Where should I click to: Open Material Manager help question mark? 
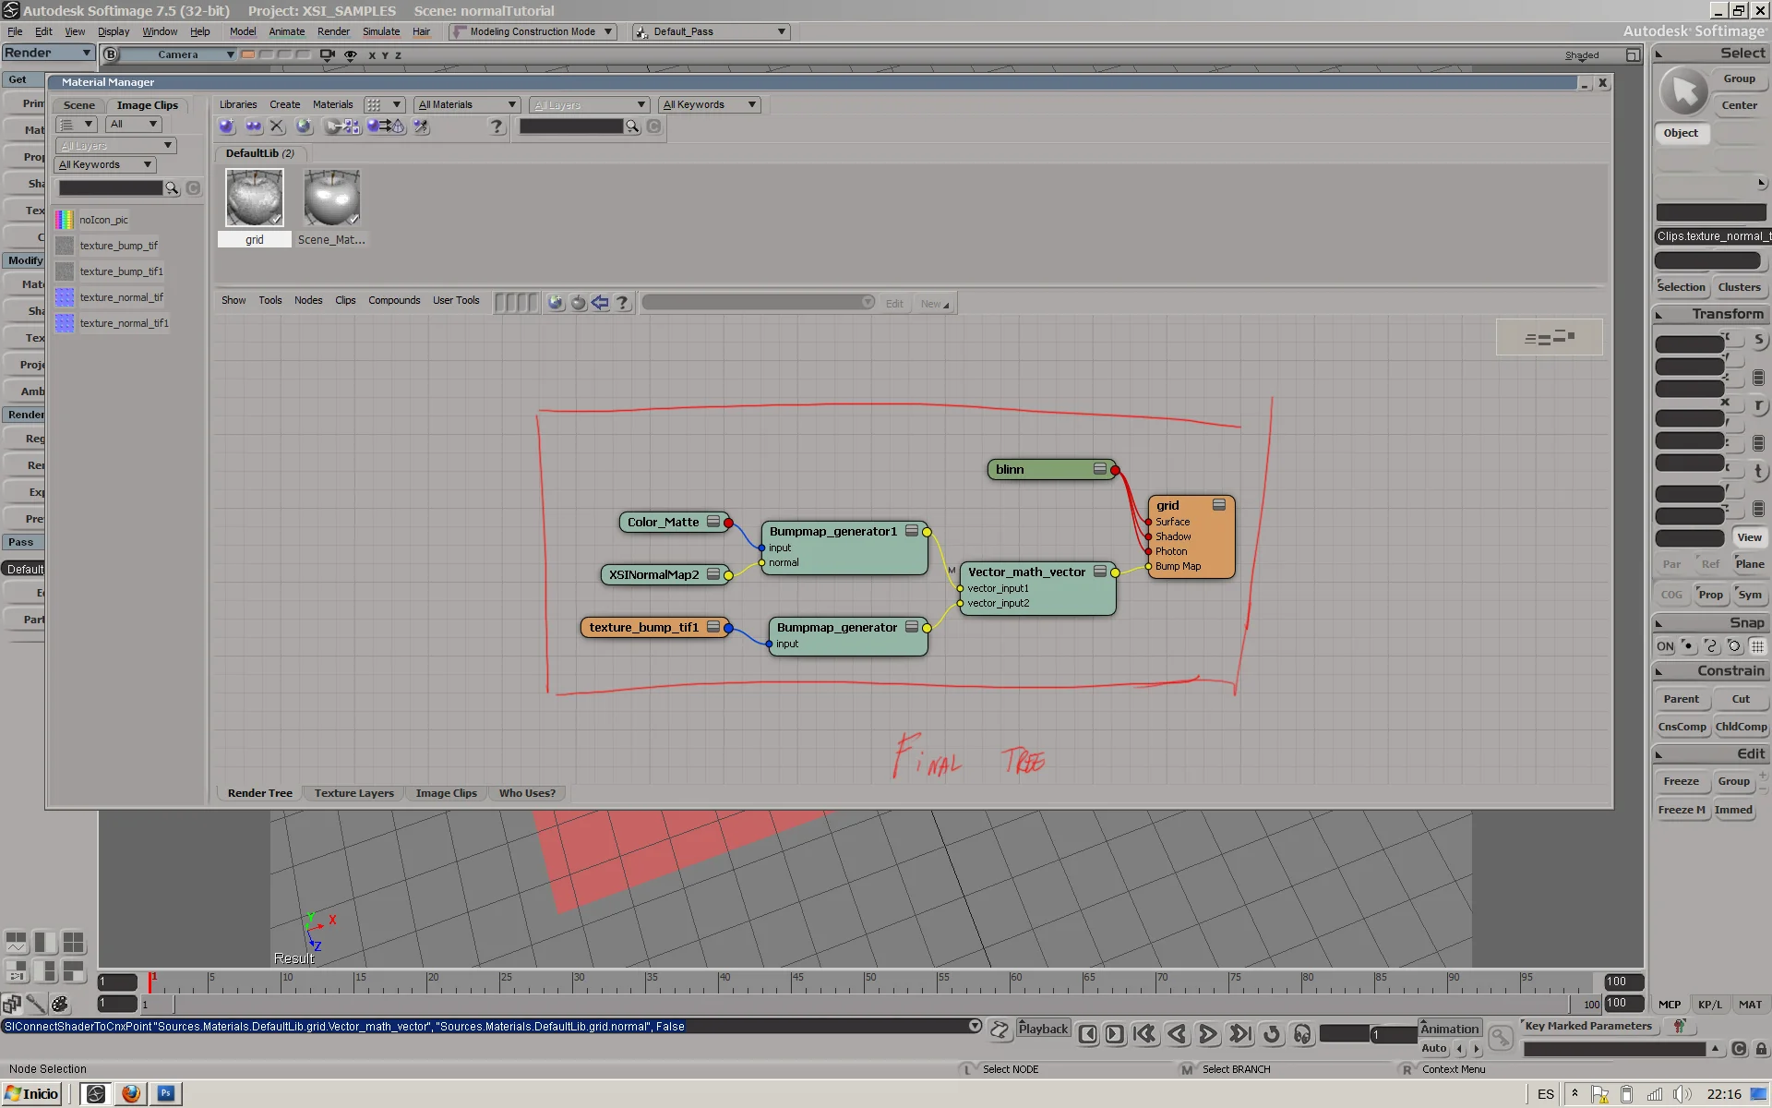pyautogui.click(x=497, y=126)
